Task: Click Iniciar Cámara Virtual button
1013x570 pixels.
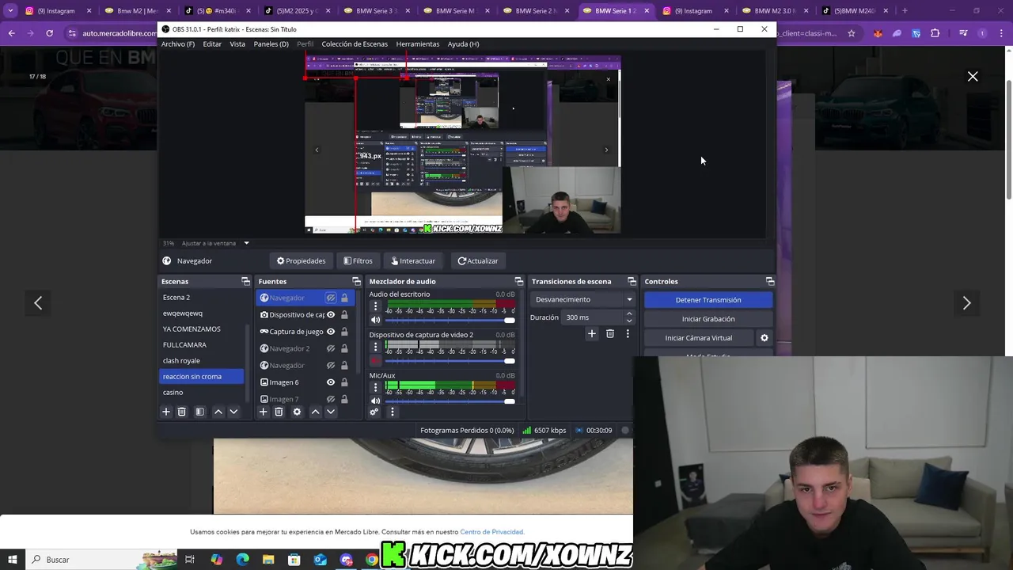Action: tap(699, 338)
